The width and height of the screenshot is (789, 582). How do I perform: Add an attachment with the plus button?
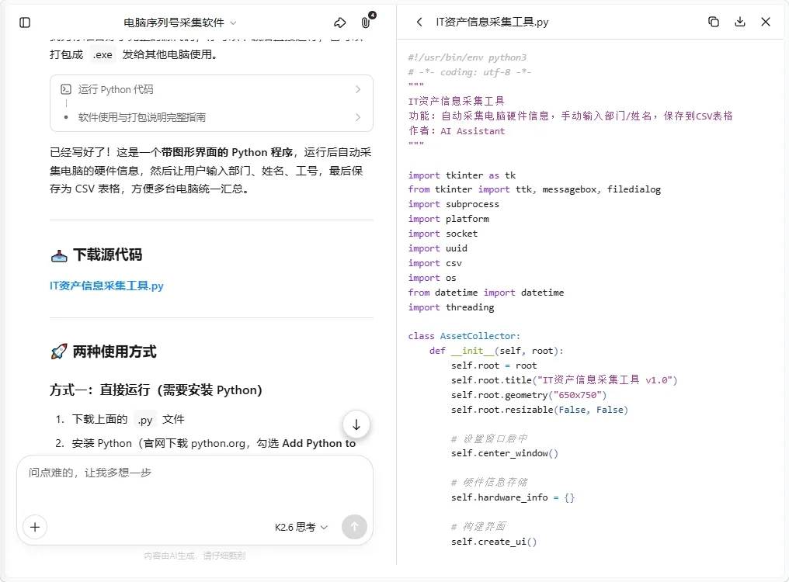point(35,527)
